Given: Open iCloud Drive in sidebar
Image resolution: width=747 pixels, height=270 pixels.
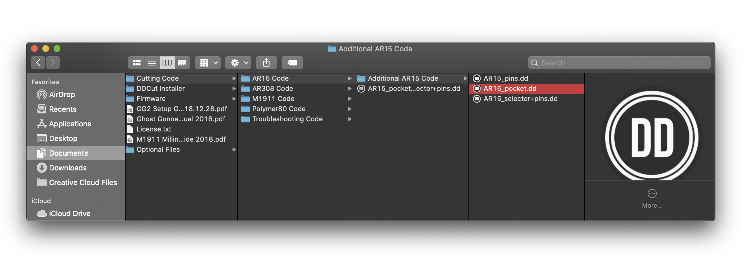Looking at the screenshot, I should coord(70,214).
